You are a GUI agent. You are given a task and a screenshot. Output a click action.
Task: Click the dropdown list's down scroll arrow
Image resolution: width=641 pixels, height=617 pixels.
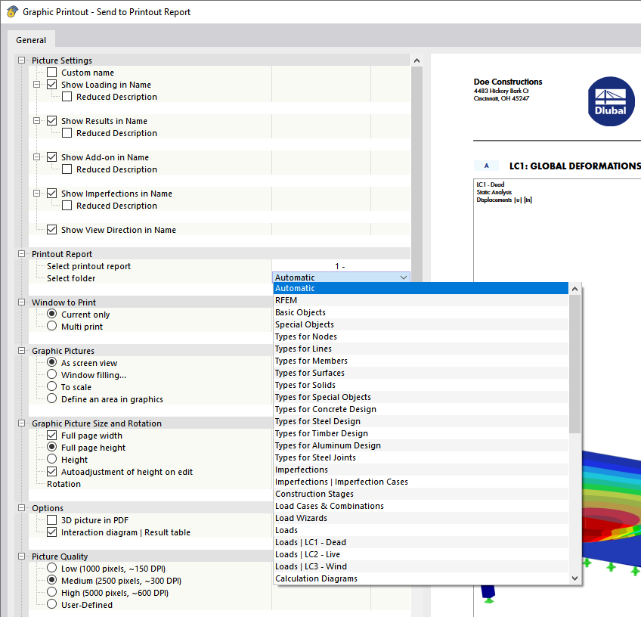pos(575,578)
